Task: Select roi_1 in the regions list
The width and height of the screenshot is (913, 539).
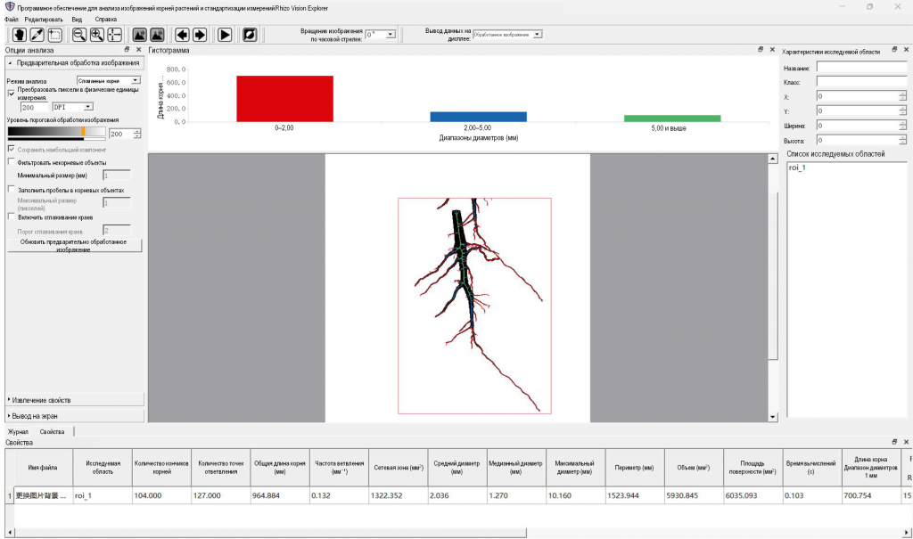Action: [x=797, y=167]
